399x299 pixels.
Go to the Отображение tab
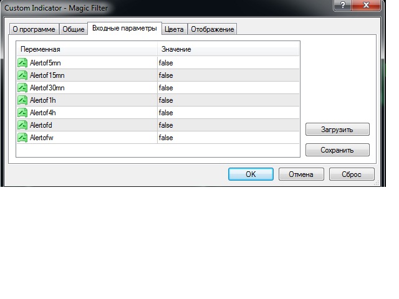[x=213, y=29]
